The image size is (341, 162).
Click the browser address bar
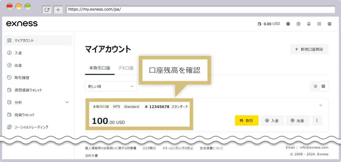[200, 10]
